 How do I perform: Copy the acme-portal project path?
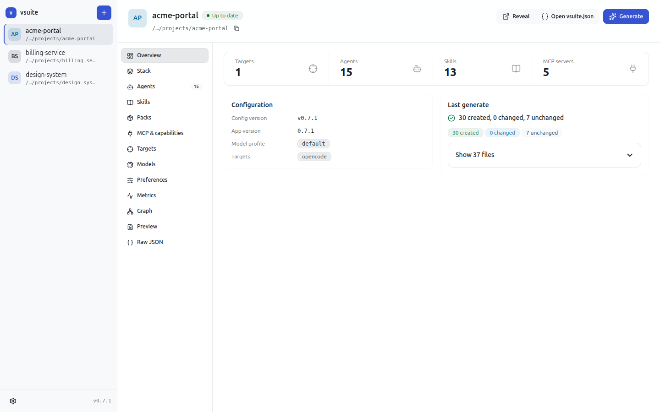236,28
